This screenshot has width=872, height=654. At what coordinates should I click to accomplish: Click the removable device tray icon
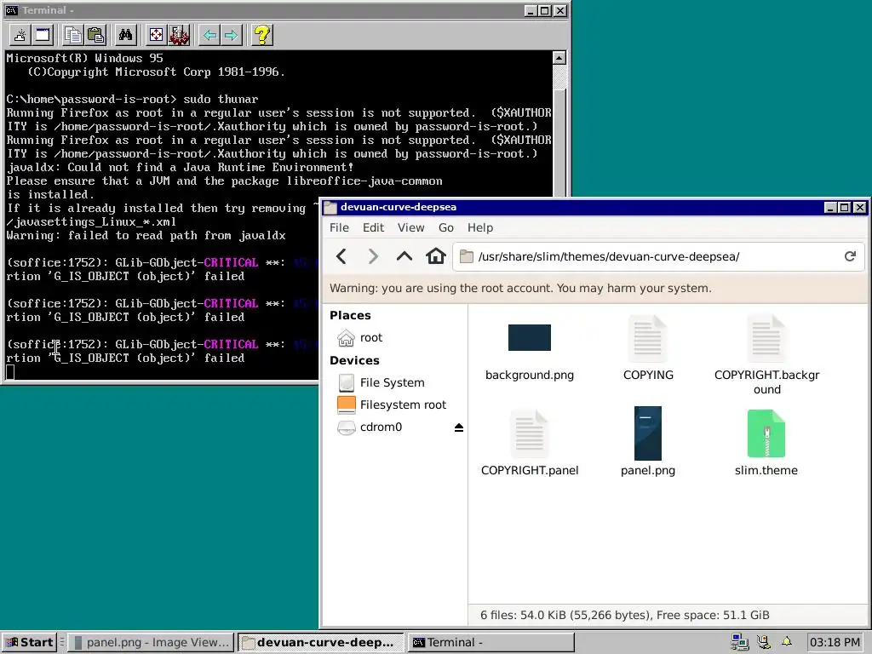[x=764, y=642]
